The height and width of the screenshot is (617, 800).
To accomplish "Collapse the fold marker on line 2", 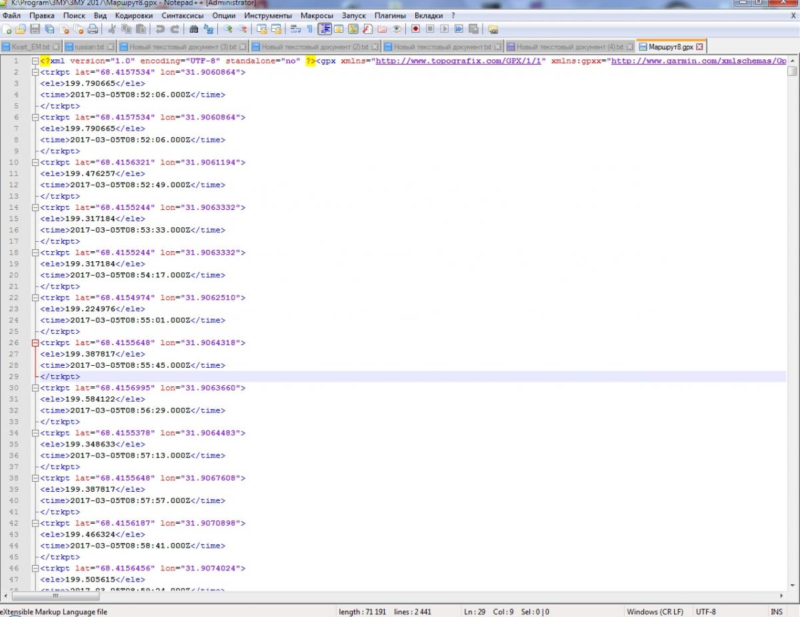I will 35,72.
